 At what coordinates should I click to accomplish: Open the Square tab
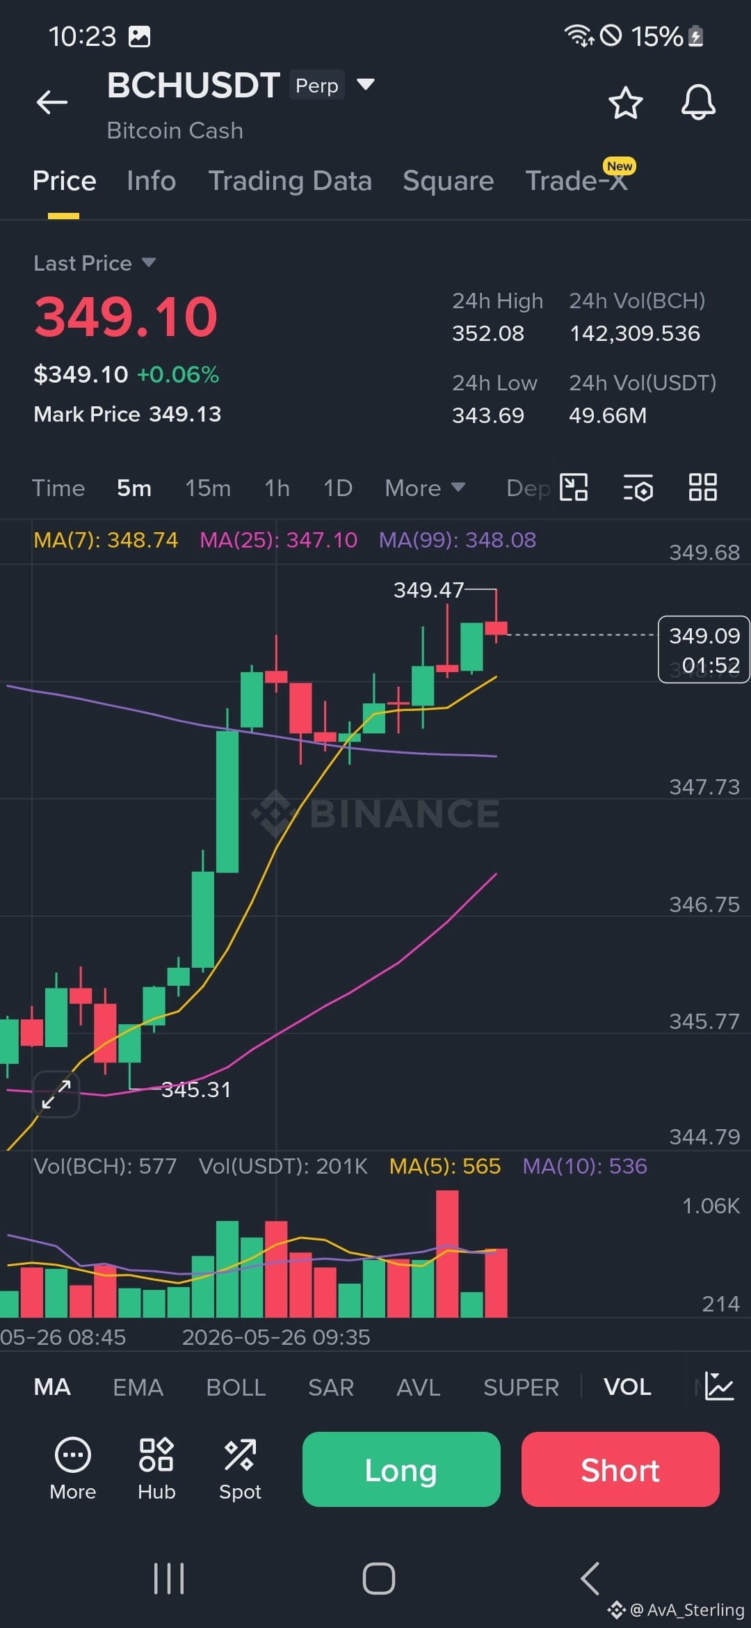tap(448, 181)
